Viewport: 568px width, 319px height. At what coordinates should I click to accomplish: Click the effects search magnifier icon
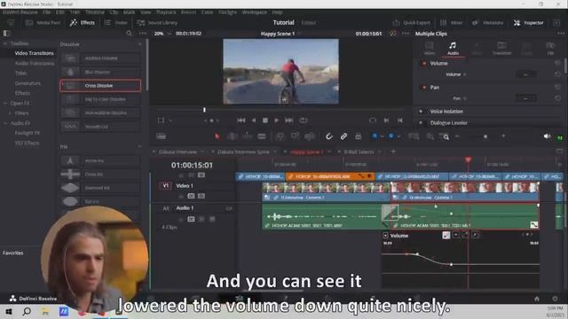(x=129, y=34)
